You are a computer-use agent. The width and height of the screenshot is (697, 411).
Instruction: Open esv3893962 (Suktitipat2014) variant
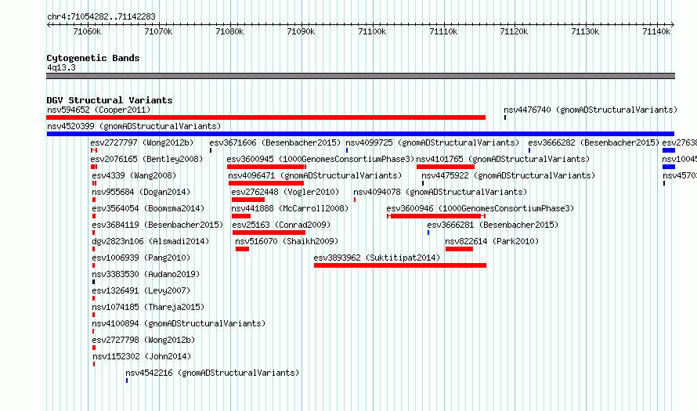click(377, 258)
